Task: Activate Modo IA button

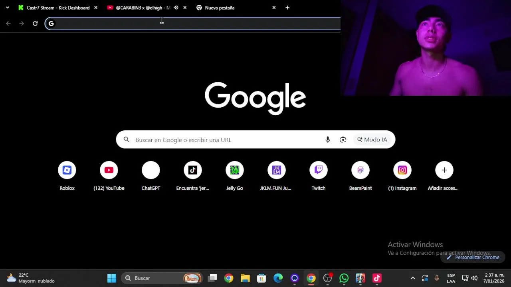Action: coord(372,140)
